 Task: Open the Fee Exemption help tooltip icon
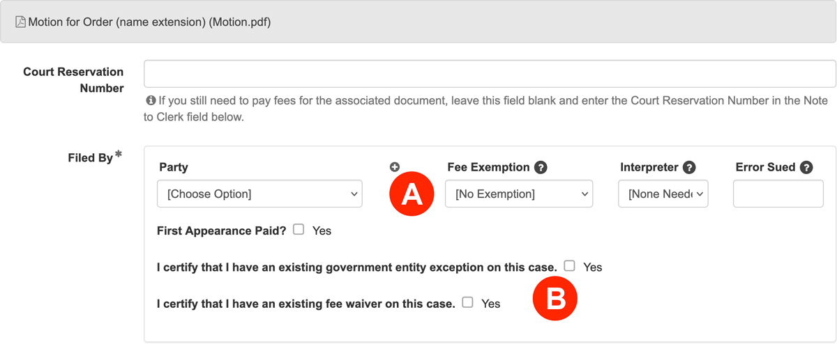click(x=541, y=168)
